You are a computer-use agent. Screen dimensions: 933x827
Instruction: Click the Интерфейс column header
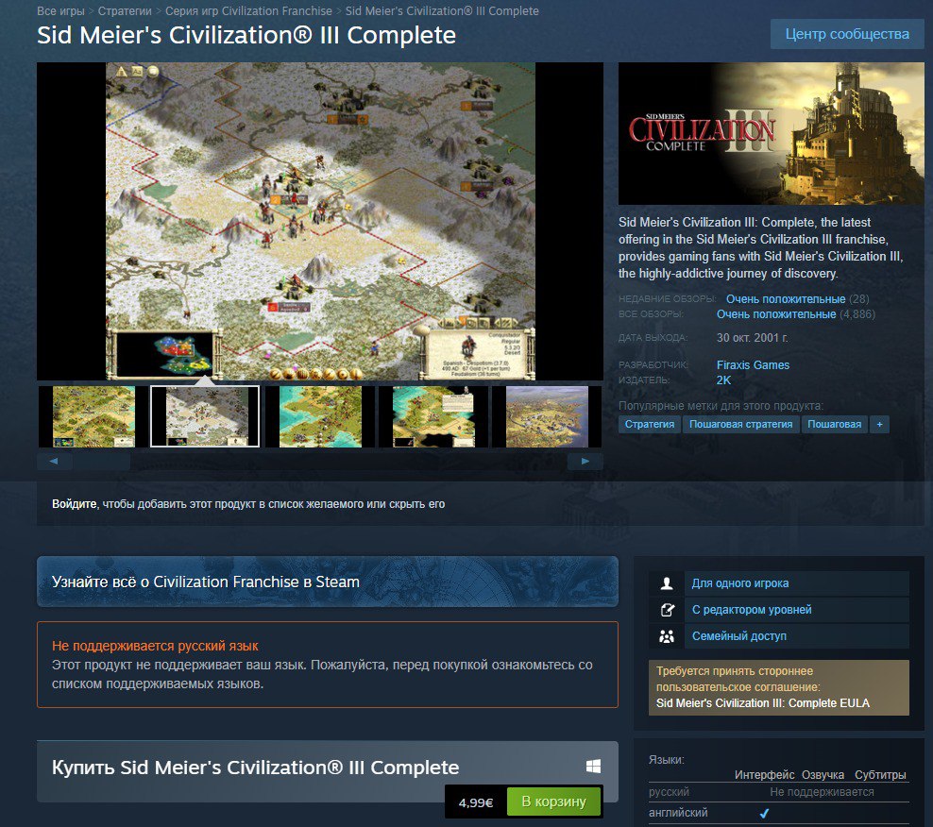coord(764,775)
